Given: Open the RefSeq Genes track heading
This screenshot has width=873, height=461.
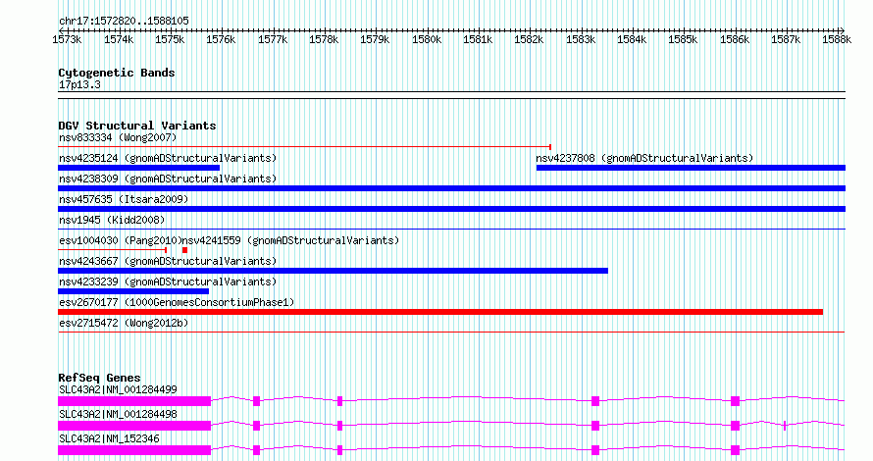Looking at the screenshot, I should [99, 378].
